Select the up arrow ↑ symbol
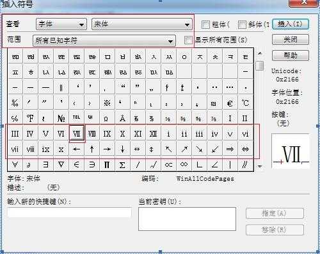The image size is (320, 254). 92,149
